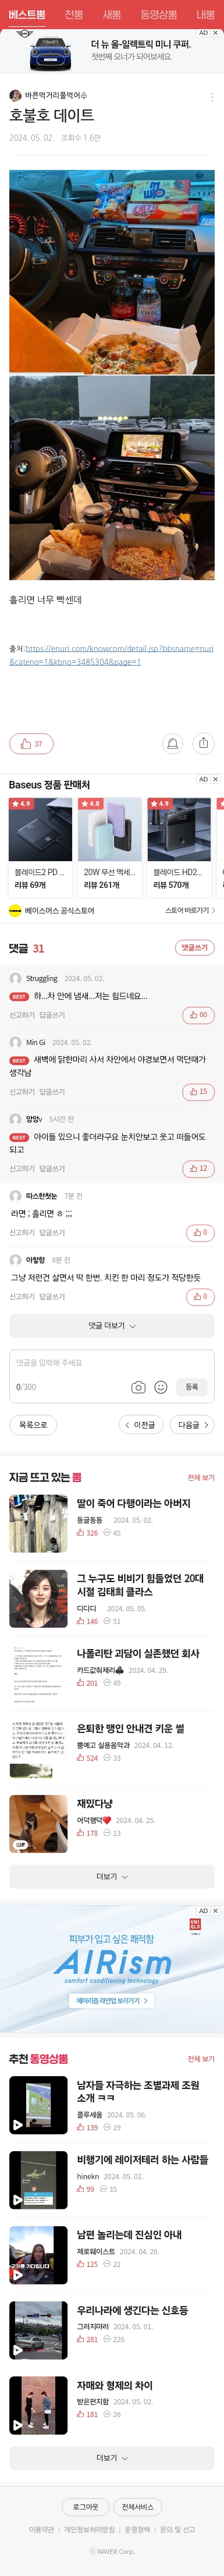
Task: Click the 댓글쓰기 write comment button
Action: (x=194, y=948)
